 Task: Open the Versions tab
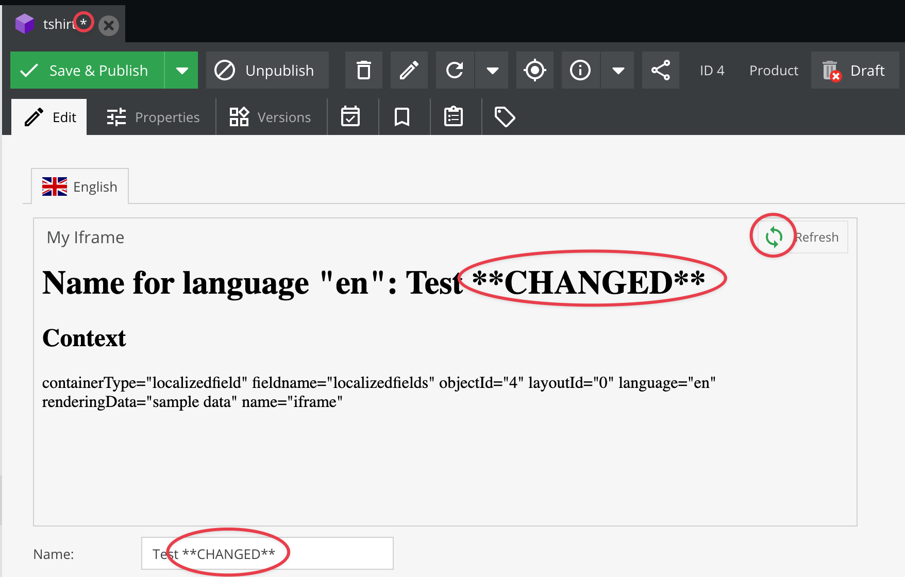pos(271,117)
